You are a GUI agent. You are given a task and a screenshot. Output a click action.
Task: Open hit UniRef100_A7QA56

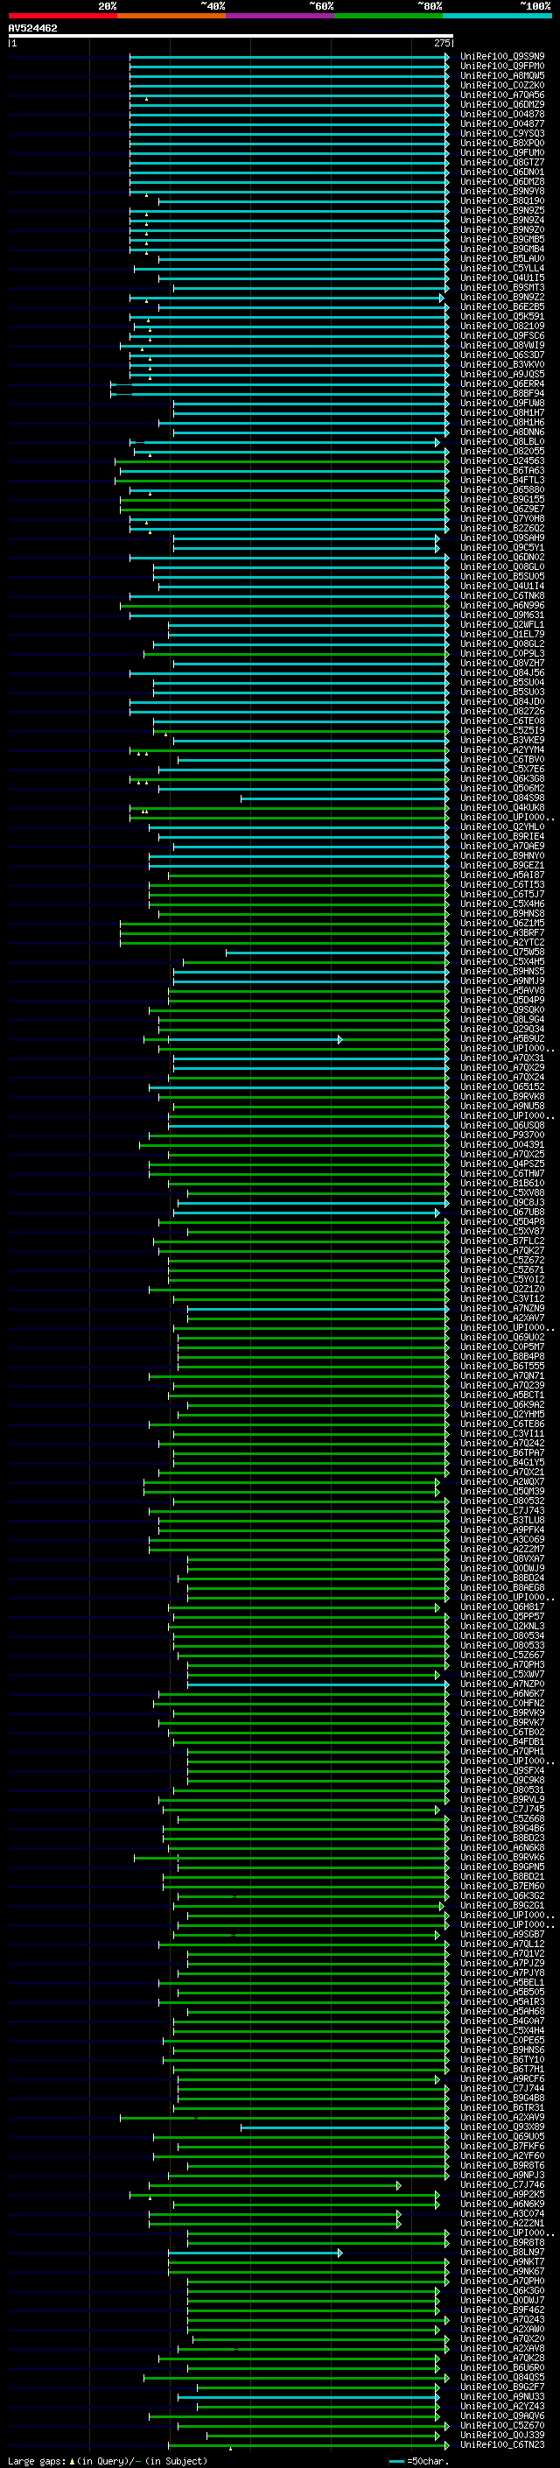(x=502, y=95)
